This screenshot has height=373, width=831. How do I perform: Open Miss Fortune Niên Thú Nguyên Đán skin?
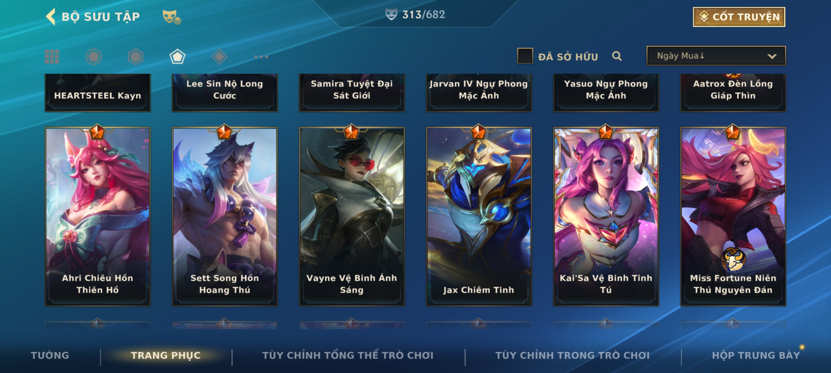(733, 217)
